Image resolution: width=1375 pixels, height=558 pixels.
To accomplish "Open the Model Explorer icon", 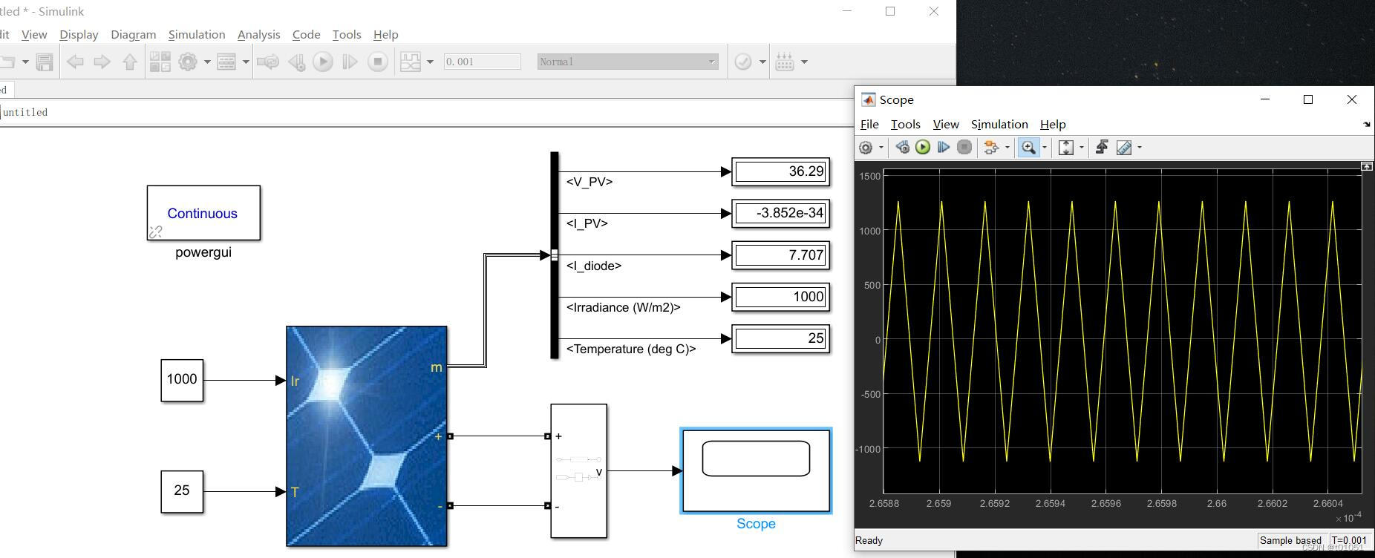I will (x=226, y=62).
